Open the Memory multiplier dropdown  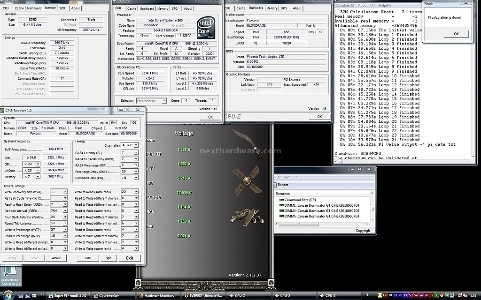tap(31, 177)
